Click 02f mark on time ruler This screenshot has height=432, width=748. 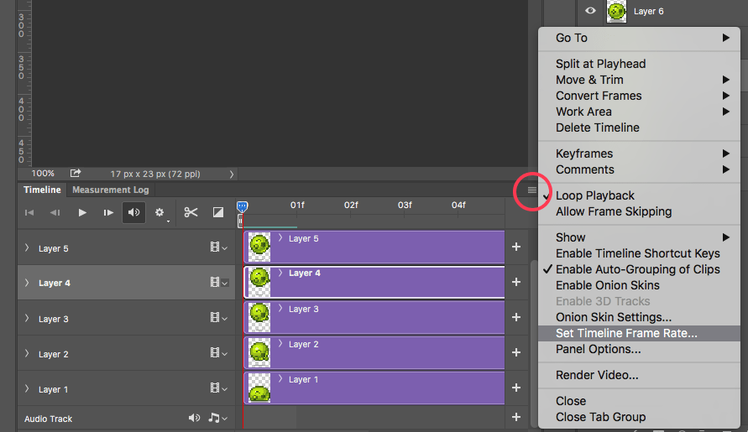[x=351, y=205]
